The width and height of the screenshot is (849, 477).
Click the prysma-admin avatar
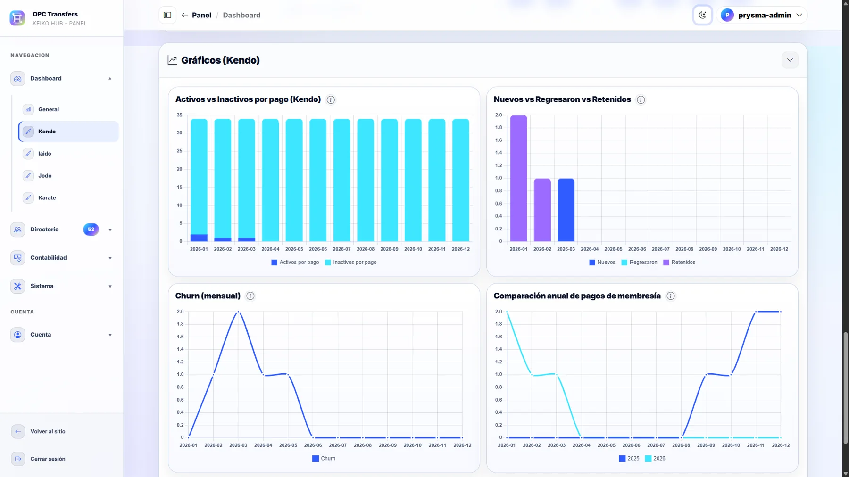coord(727,15)
